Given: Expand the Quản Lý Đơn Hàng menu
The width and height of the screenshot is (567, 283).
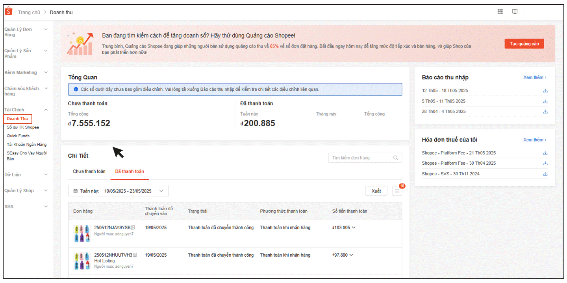Looking at the screenshot, I should point(46,29).
